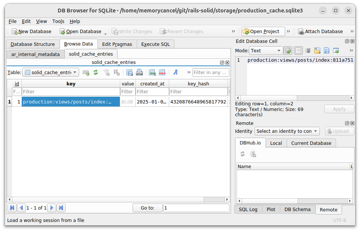
Task: Click the key column header
Action: tap(71, 84)
